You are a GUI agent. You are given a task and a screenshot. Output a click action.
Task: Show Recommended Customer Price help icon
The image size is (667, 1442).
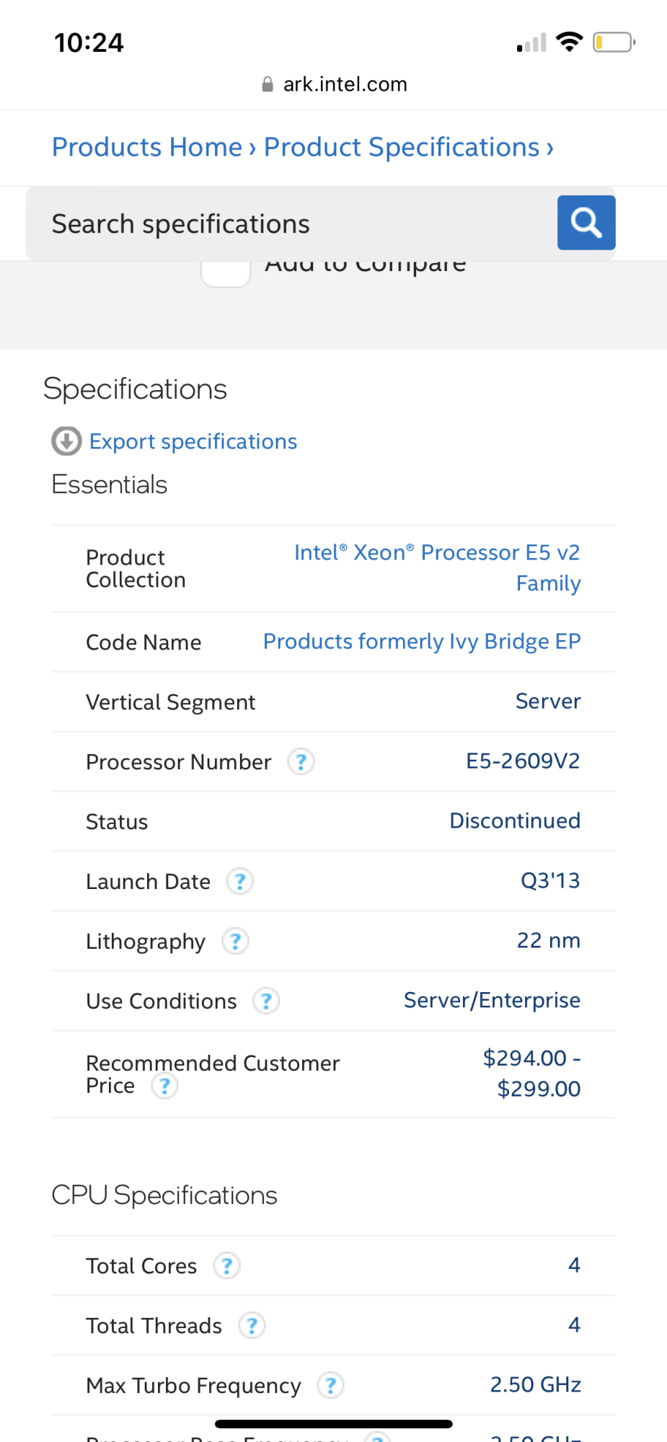[x=164, y=1086]
